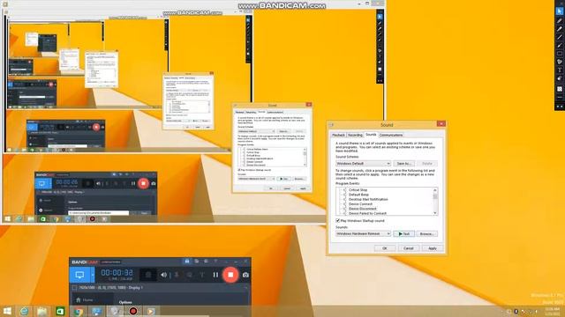565x317 pixels.
Task: Click the microphone icon in Bandicam toolbar
Action: tap(177, 275)
